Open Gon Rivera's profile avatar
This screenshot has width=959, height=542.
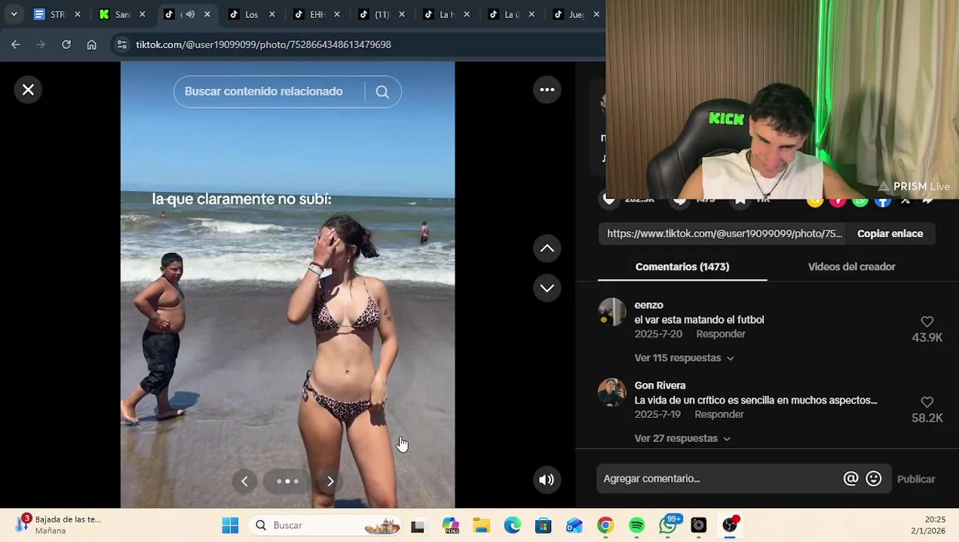click(612, 392)
